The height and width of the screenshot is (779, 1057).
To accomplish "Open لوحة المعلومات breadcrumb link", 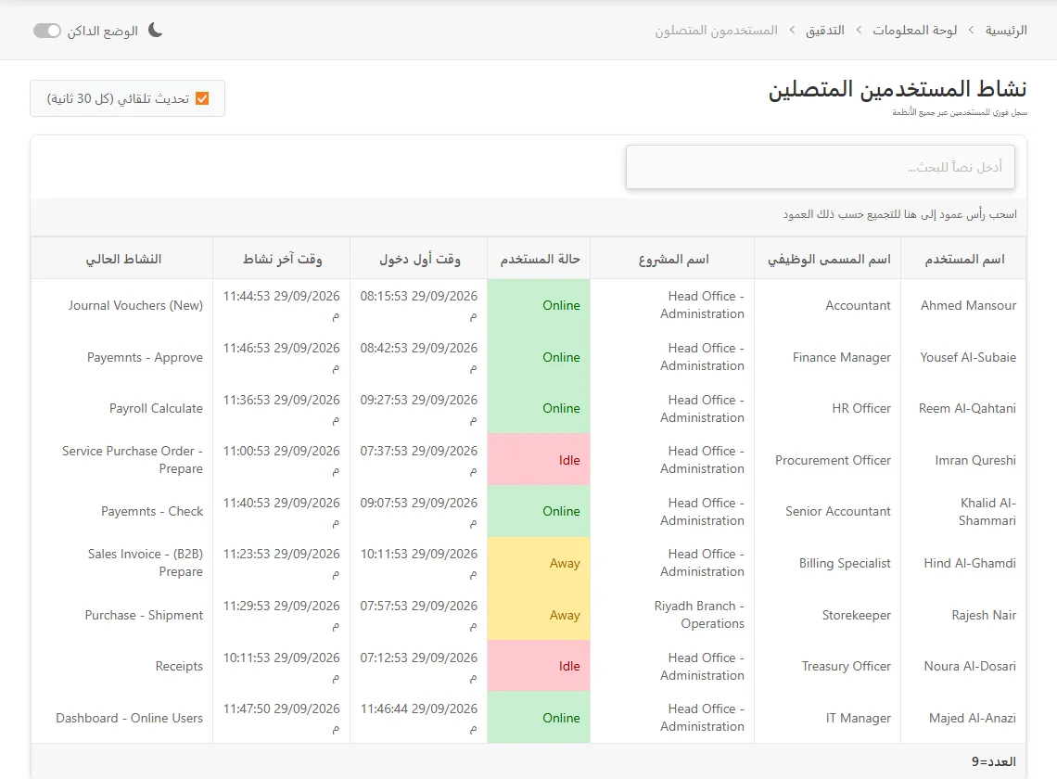I will 915,31.
